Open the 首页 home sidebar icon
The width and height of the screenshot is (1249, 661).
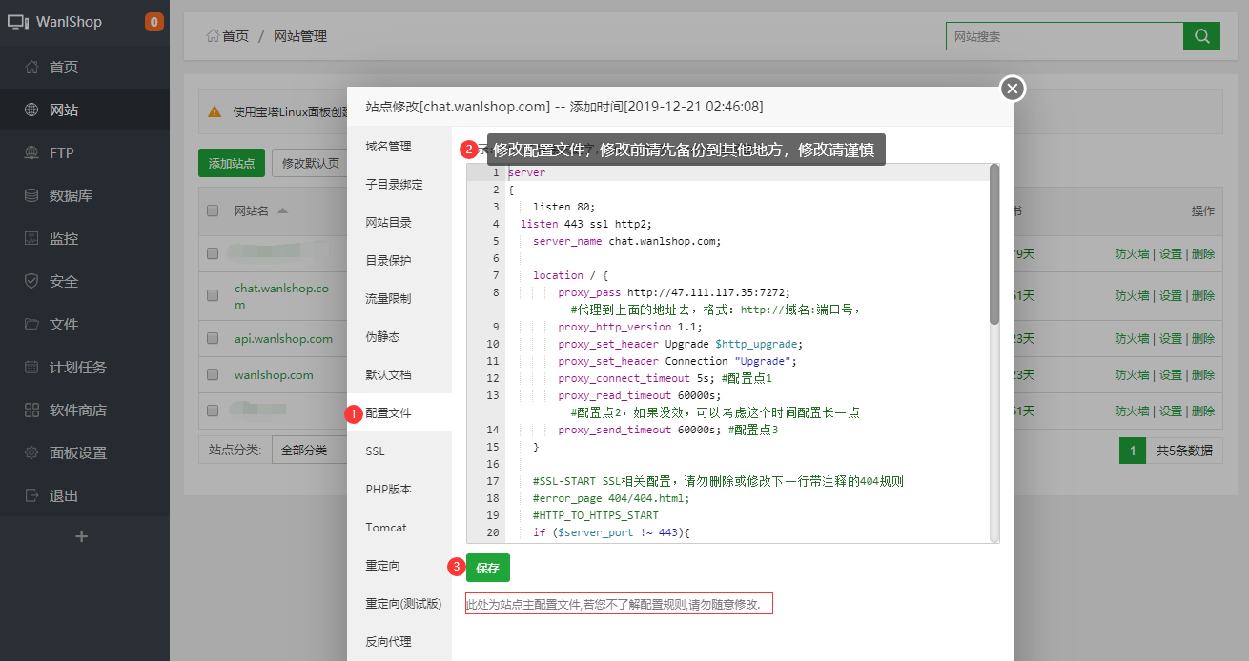click(31, 67)
